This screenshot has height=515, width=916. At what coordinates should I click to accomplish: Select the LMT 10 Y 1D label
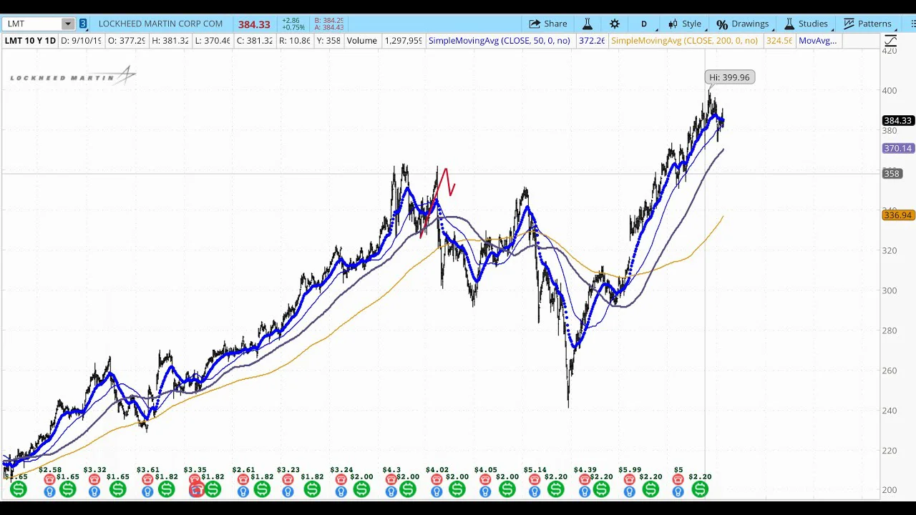pos(30,41)
